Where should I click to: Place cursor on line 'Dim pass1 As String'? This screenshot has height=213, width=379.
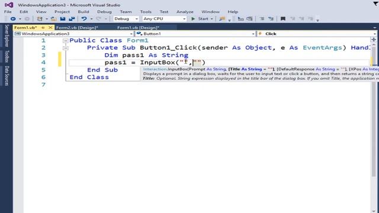pos(146,55)
